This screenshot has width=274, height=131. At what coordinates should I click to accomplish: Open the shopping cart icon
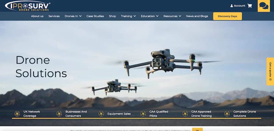tap(250, 6)
